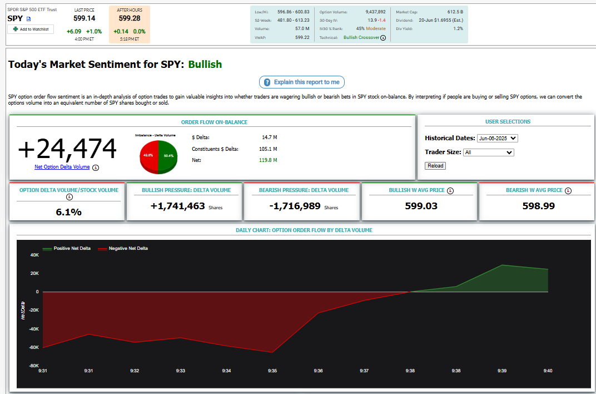Click the Net value 119.8 M
Viewport: 596px width, 394px height.
pos(268,160)
